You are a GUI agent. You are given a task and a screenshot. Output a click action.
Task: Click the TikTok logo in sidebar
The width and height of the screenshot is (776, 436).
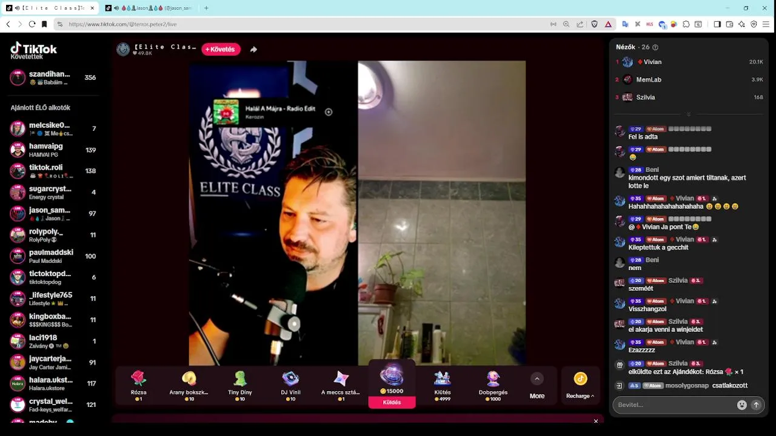pos(34,49)
